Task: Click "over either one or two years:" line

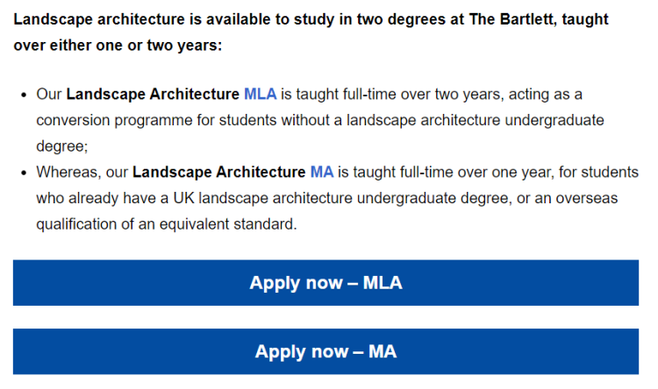Action: (118, 46)
